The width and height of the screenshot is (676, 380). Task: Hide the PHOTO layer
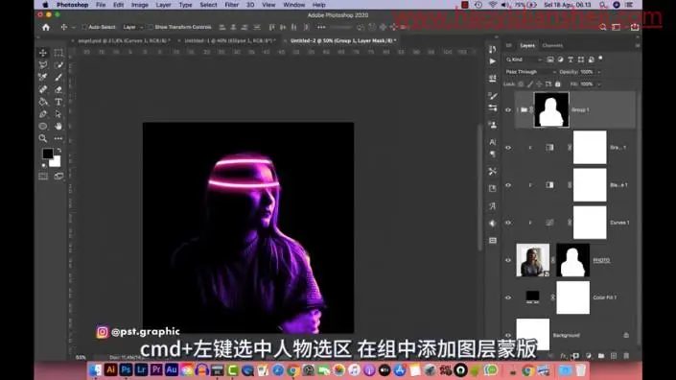point(508,260)
